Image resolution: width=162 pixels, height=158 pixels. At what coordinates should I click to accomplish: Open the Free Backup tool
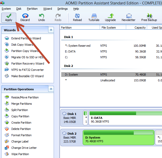point(149,17)
